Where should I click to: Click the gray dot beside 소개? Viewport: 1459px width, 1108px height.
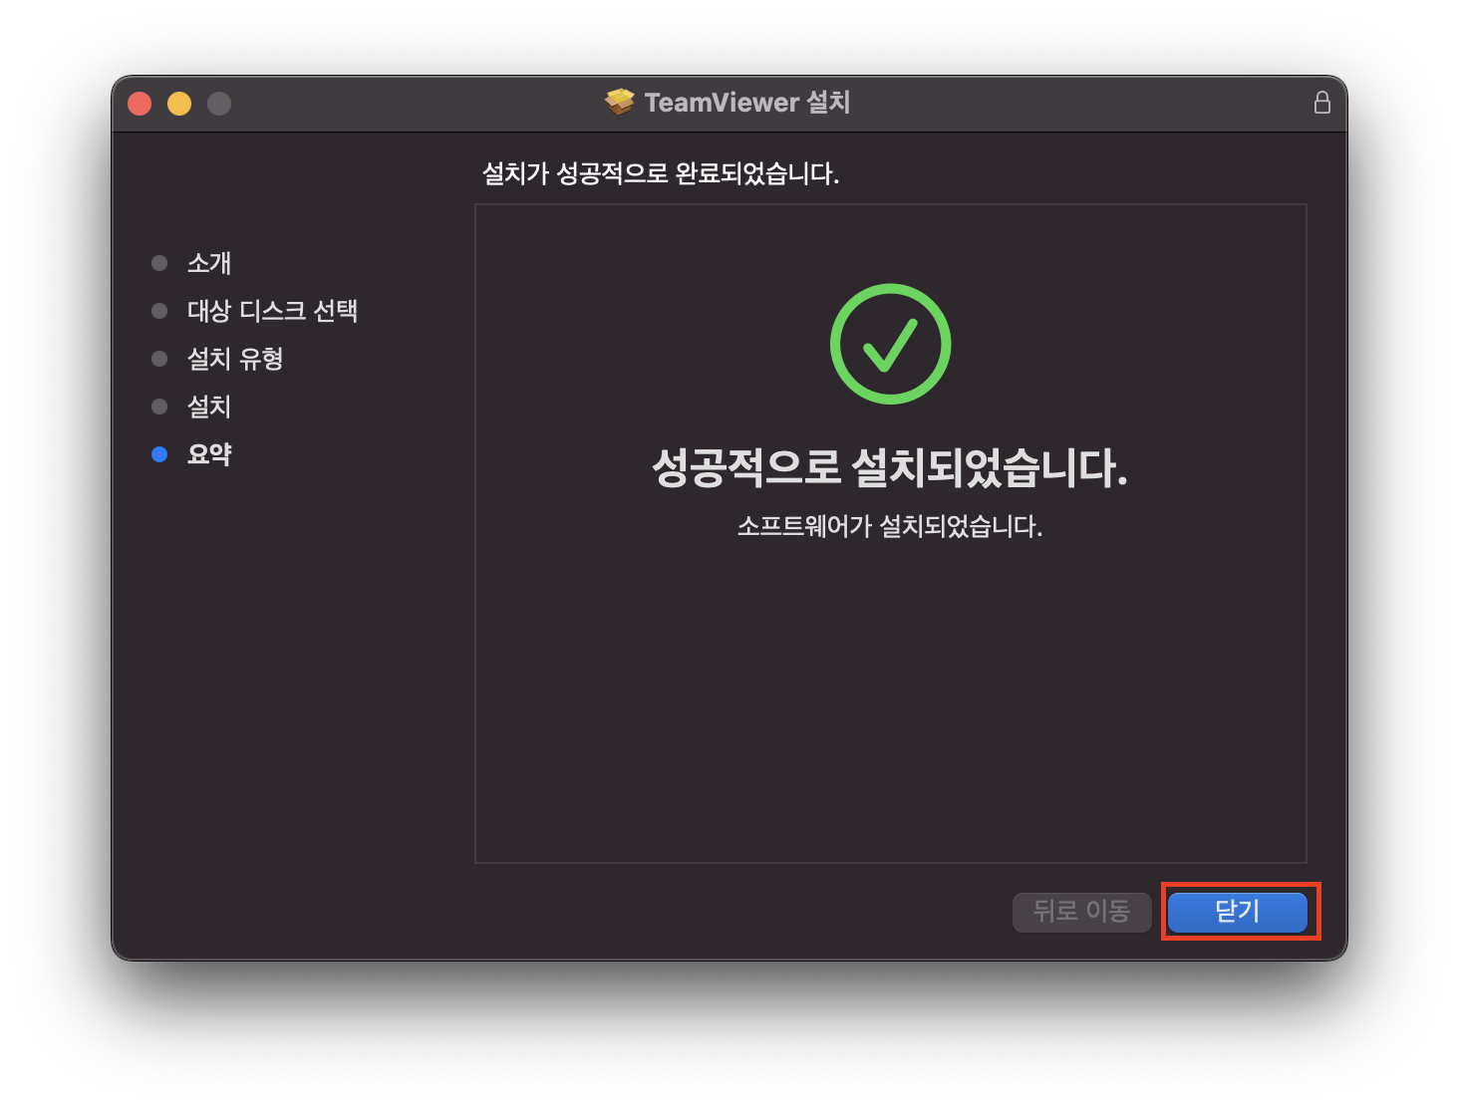pyautogui.click(x=160, y=263)
